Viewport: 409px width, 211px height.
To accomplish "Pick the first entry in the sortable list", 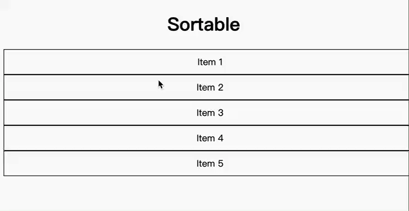I will 206,62.
